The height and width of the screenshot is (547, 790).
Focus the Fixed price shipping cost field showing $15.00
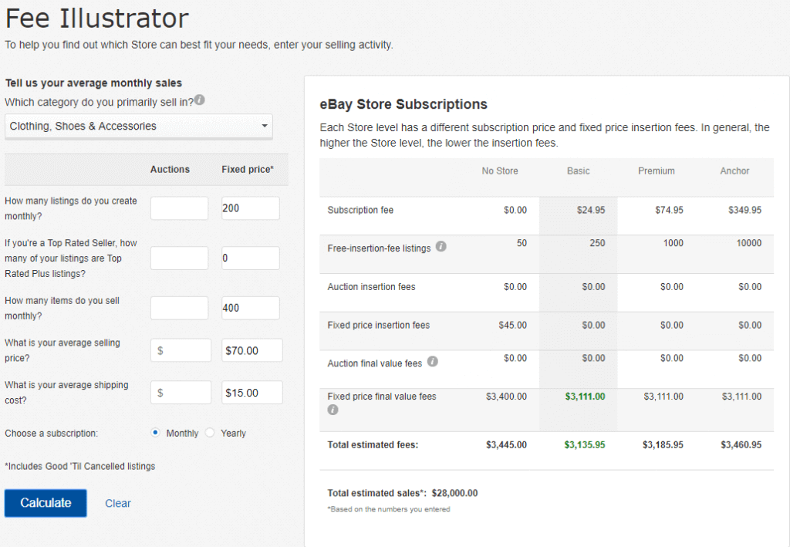tap(252, 393)
